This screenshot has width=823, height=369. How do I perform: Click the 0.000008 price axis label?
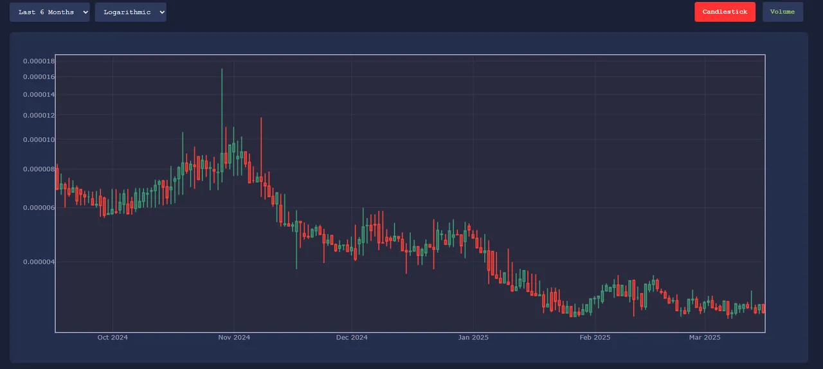(x=39, y=169)
